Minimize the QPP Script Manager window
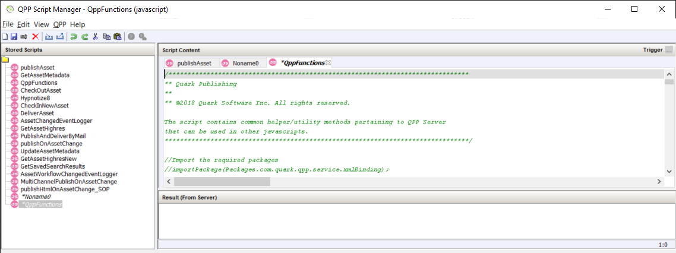The height and width of the screenshot is (253, 676). click(x=608, y=9)
